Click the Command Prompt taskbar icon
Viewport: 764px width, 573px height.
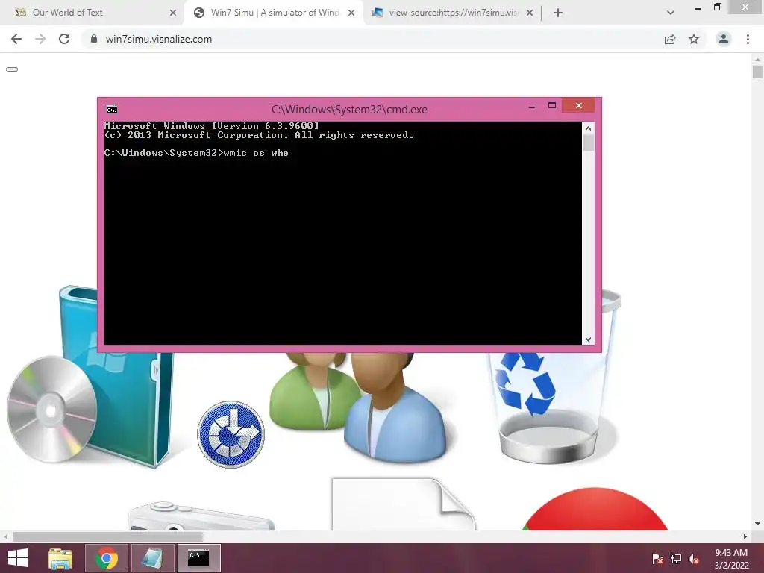pos(198,558)
